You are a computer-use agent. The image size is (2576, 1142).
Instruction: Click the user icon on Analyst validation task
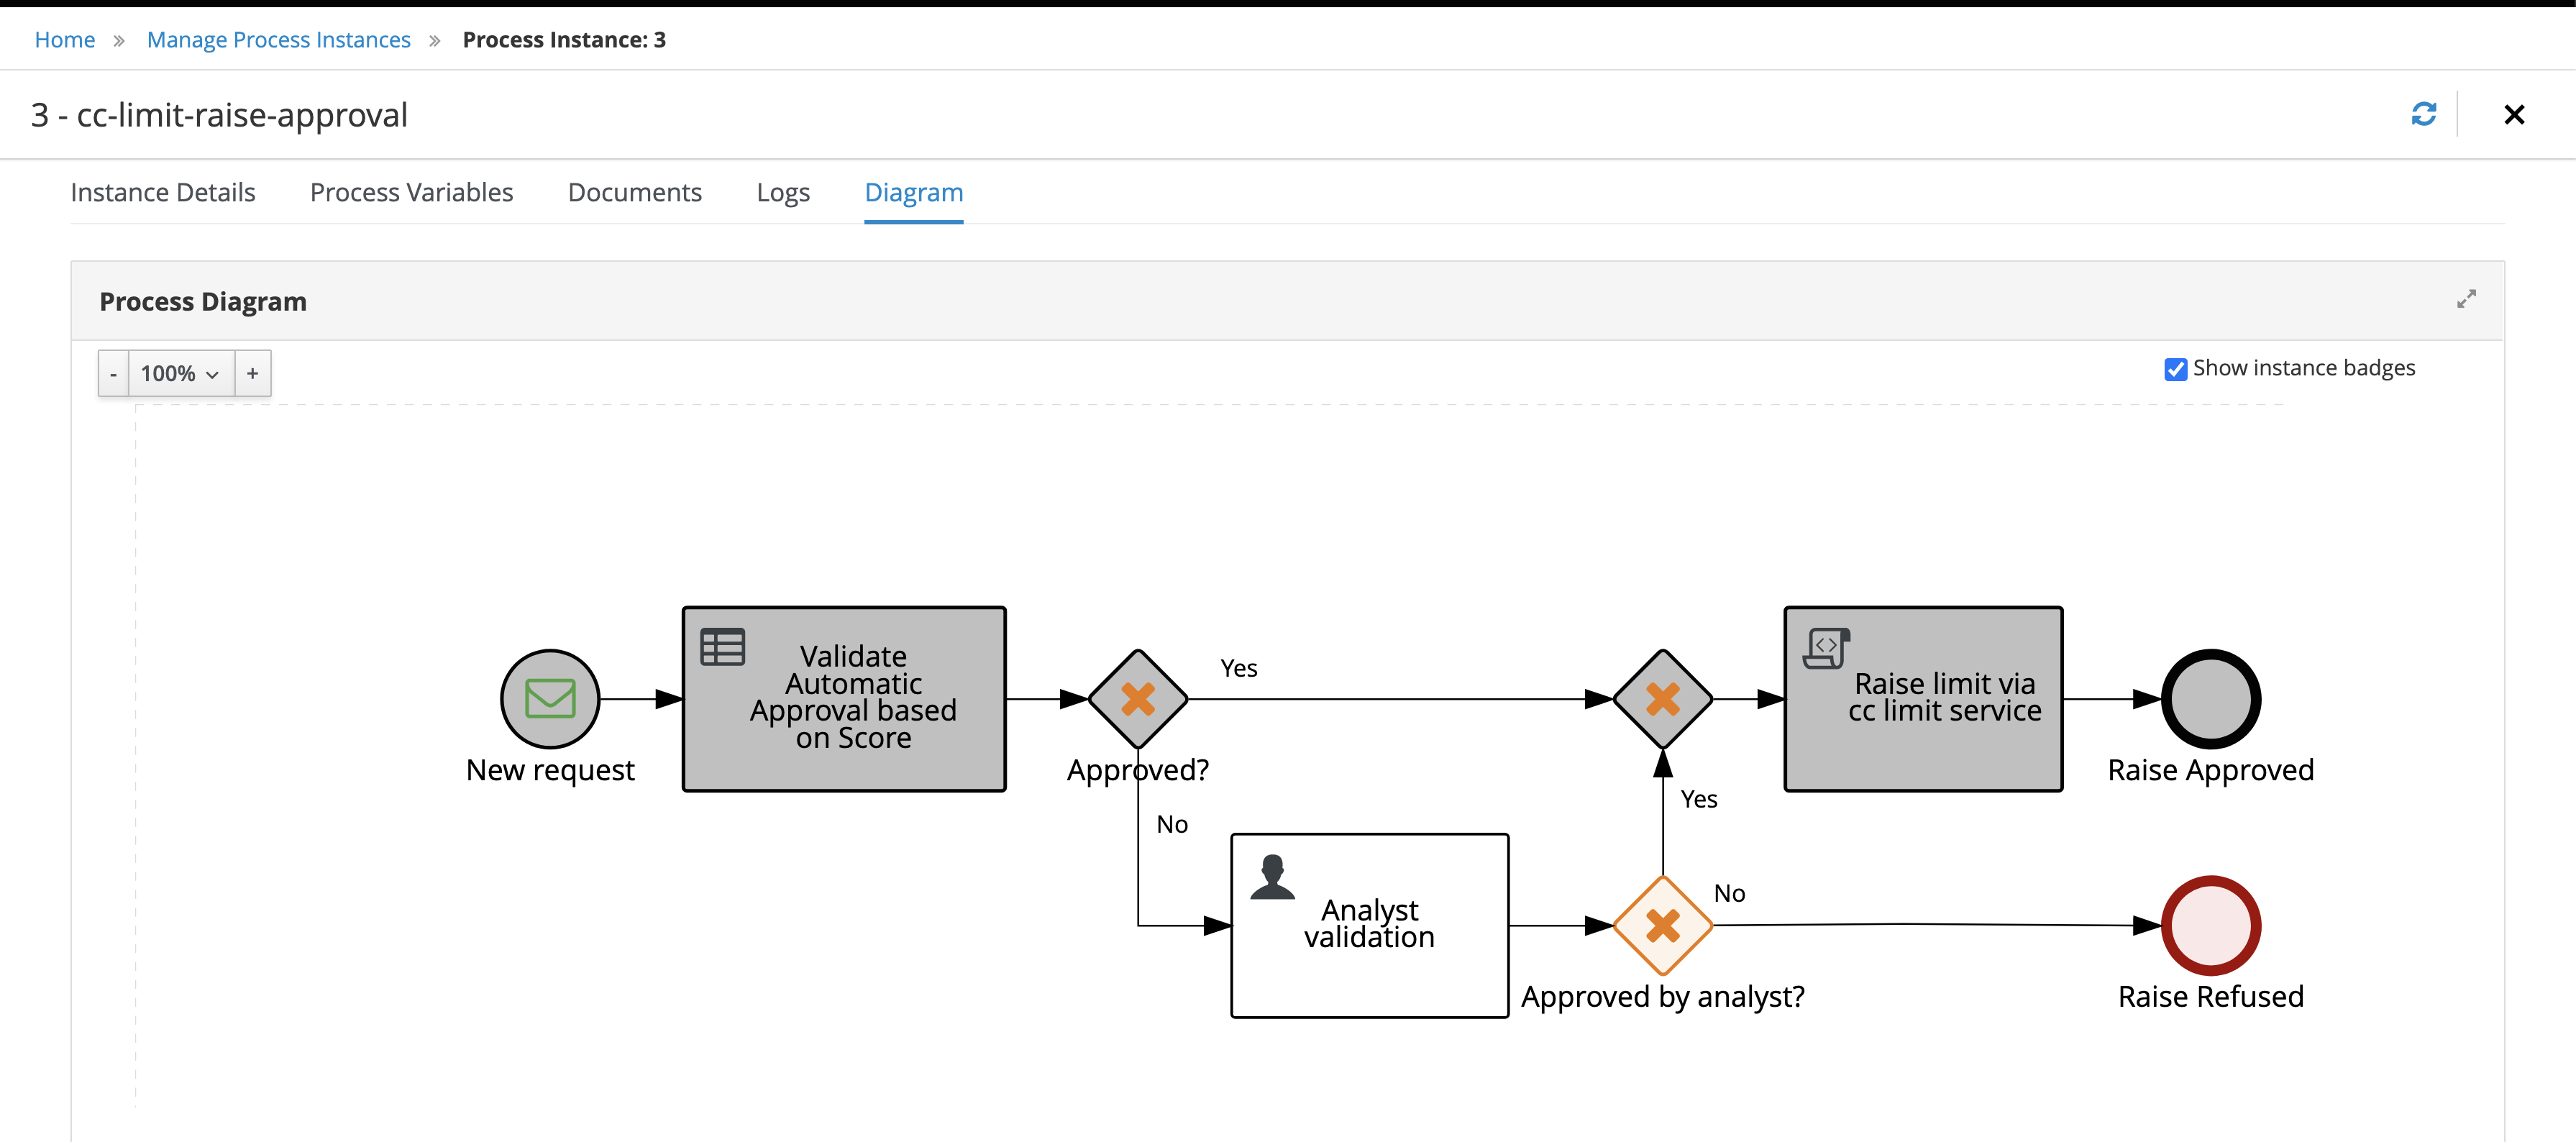click(1272, 877)
